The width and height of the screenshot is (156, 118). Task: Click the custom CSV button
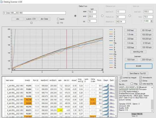coord(31,19)
